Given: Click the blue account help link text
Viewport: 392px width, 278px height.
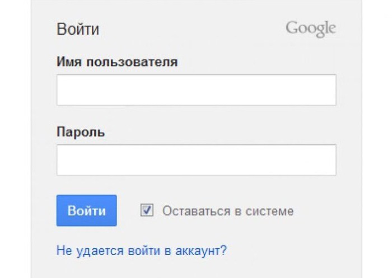Looking at the screenshot, I should [x=142, y=251].
